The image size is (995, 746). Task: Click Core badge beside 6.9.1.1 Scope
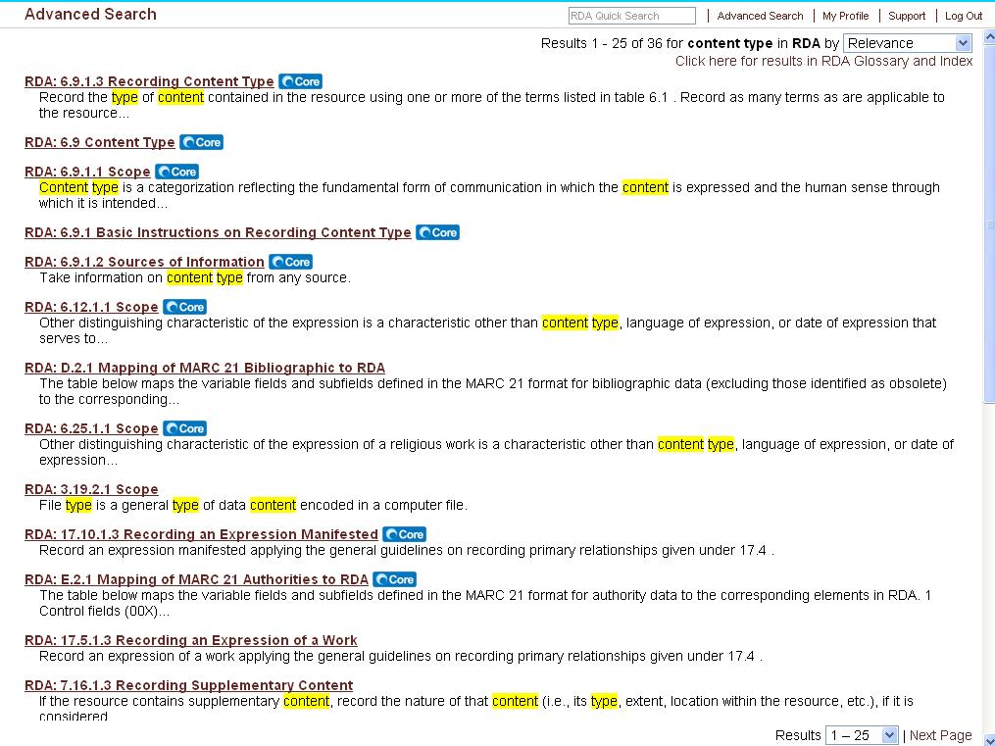click(176, 172)
